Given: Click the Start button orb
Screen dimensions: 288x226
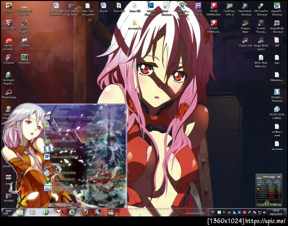Looking at the screenshot, I should (x=7, y=212).
